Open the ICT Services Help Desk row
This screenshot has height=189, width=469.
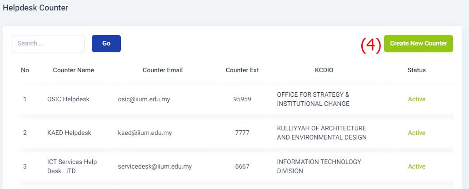[235, 166]
